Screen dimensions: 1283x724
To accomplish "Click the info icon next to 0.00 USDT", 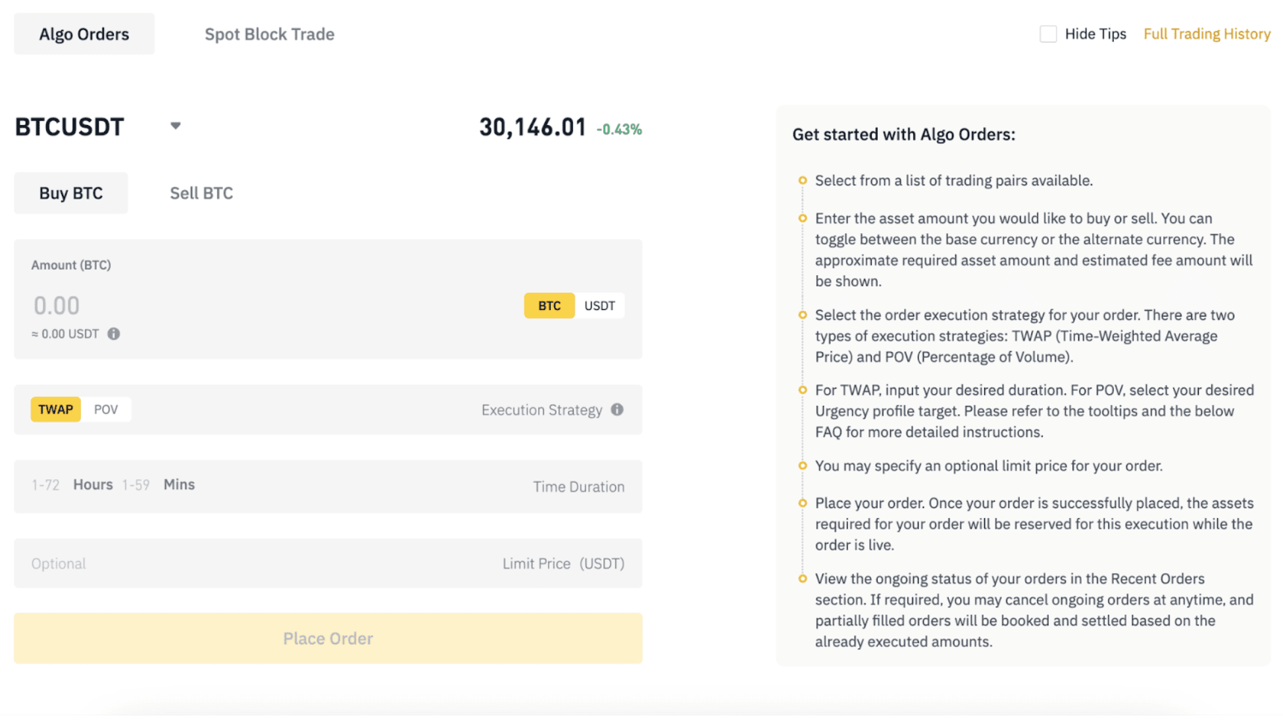I will [113, 334].
